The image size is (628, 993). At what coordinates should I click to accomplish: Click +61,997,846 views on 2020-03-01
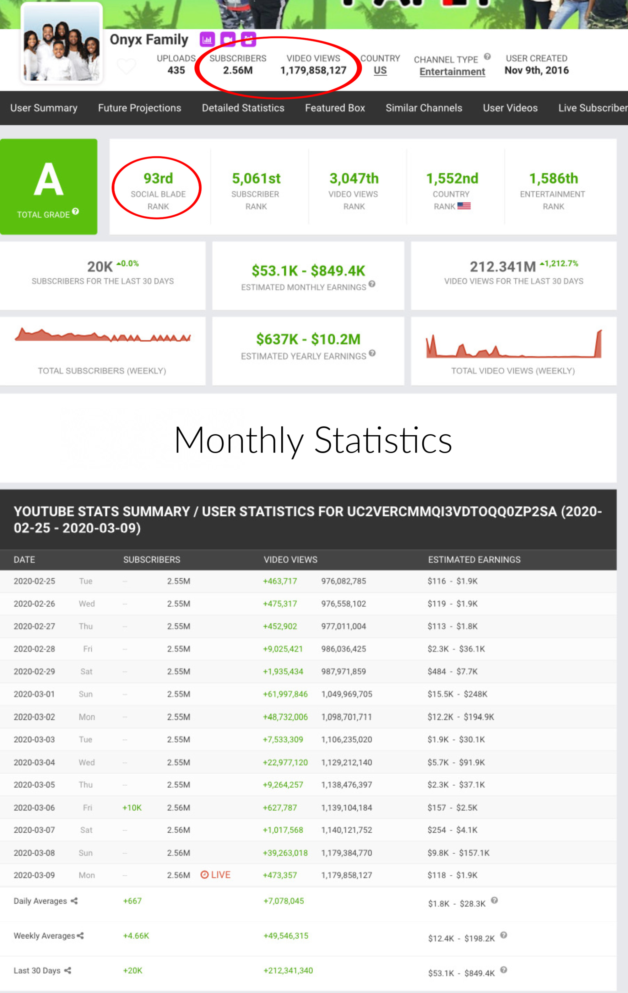click(285, 694)
